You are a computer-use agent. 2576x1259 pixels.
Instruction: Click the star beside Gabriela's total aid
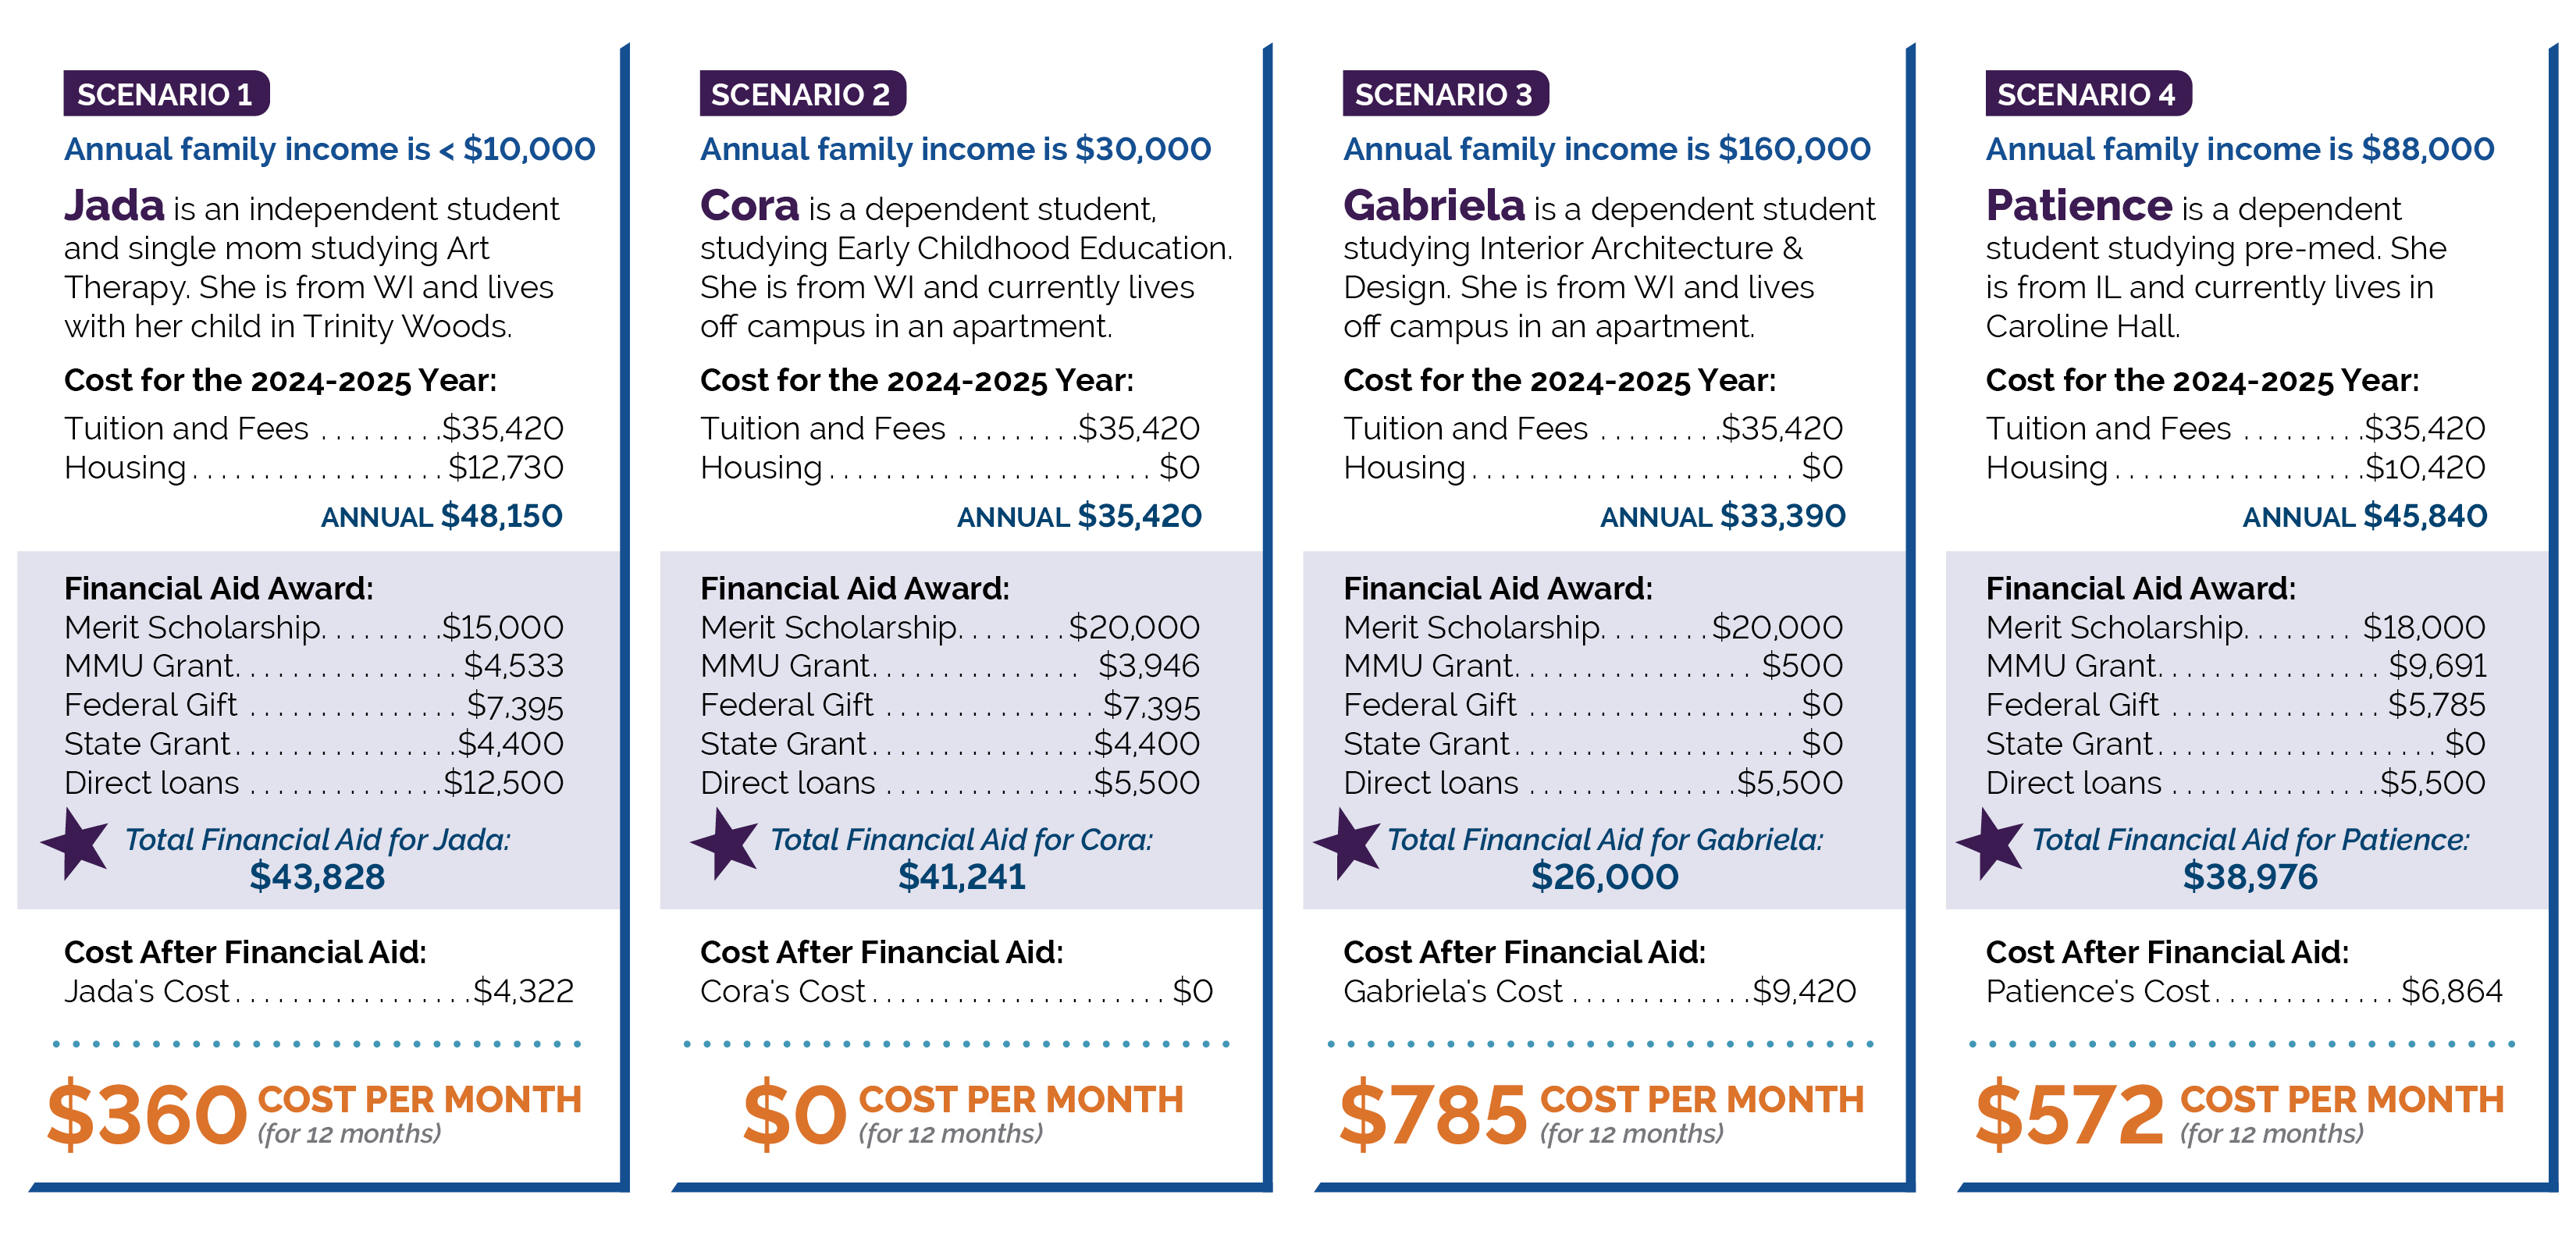coord(1347,843)
